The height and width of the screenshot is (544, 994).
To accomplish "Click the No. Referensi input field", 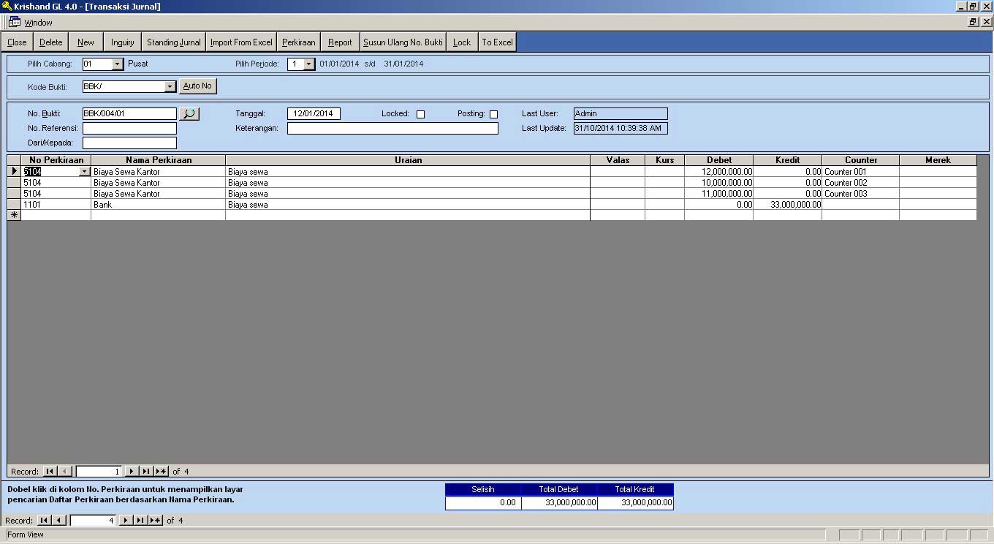I will click(x=129, y=128).
